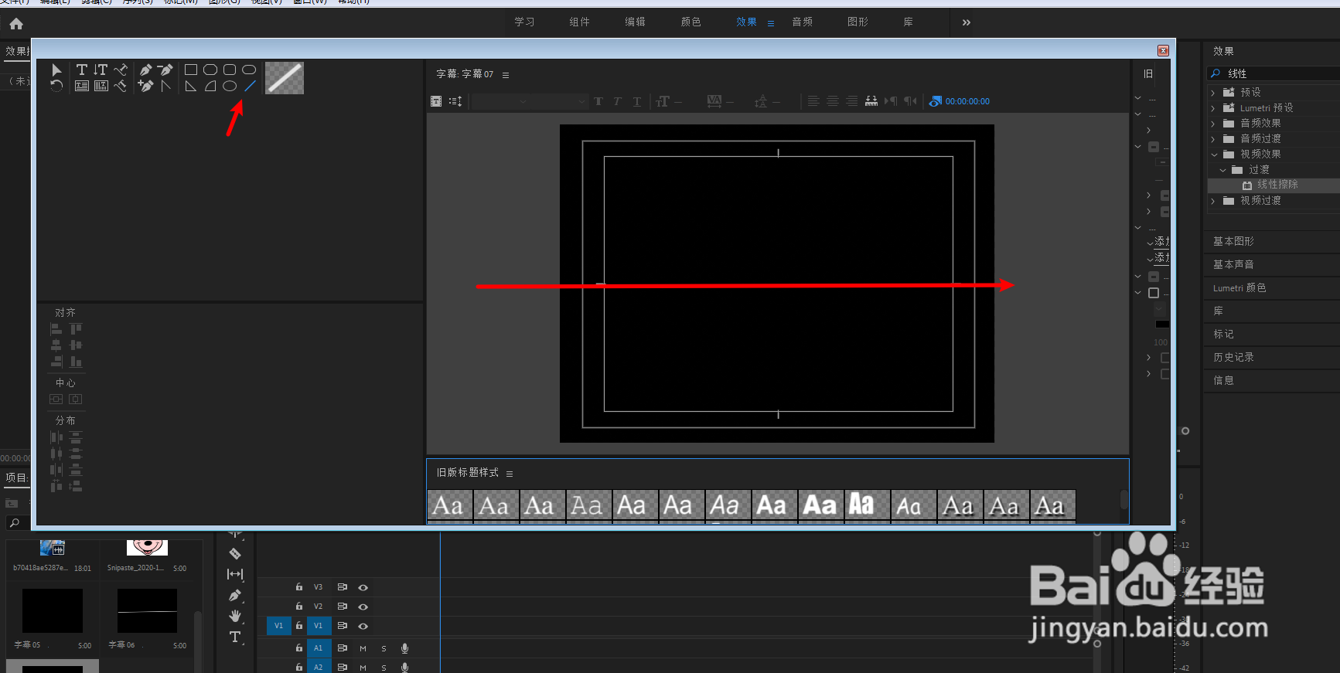
Task: Switch to 颜色 workspace tab
Action: pyautogui.click(x=691, y=22)
